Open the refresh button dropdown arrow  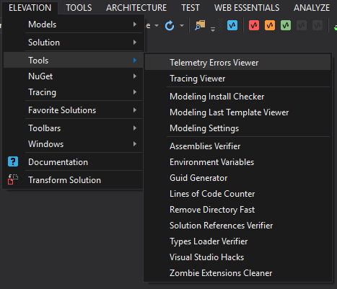pyautogui.click(x=182, y=25)
